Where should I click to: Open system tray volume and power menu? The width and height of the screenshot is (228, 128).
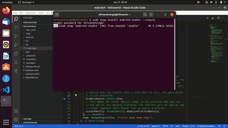(216, 2)
